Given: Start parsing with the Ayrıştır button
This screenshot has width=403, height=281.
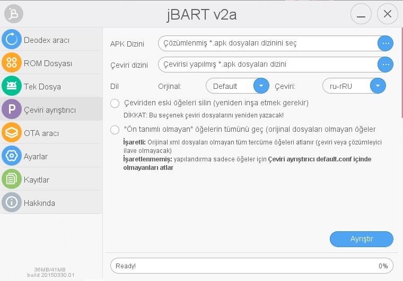Looking at the screenshot, I should (361, 239).
